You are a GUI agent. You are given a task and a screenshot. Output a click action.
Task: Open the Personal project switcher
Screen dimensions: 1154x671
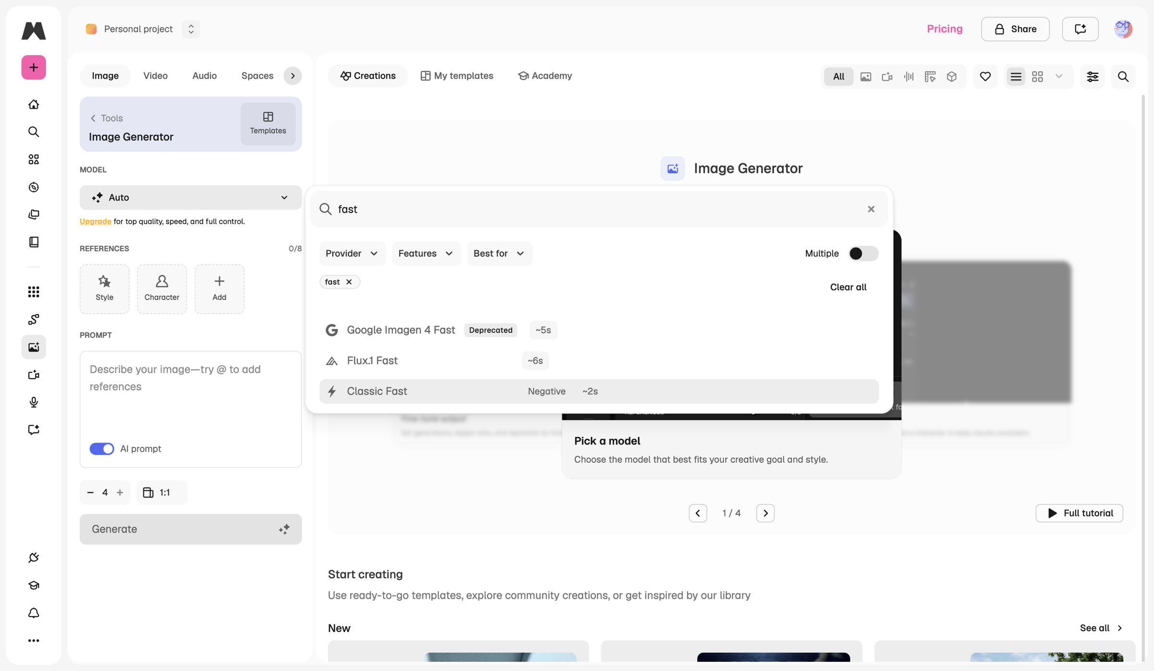pos(191,29)
